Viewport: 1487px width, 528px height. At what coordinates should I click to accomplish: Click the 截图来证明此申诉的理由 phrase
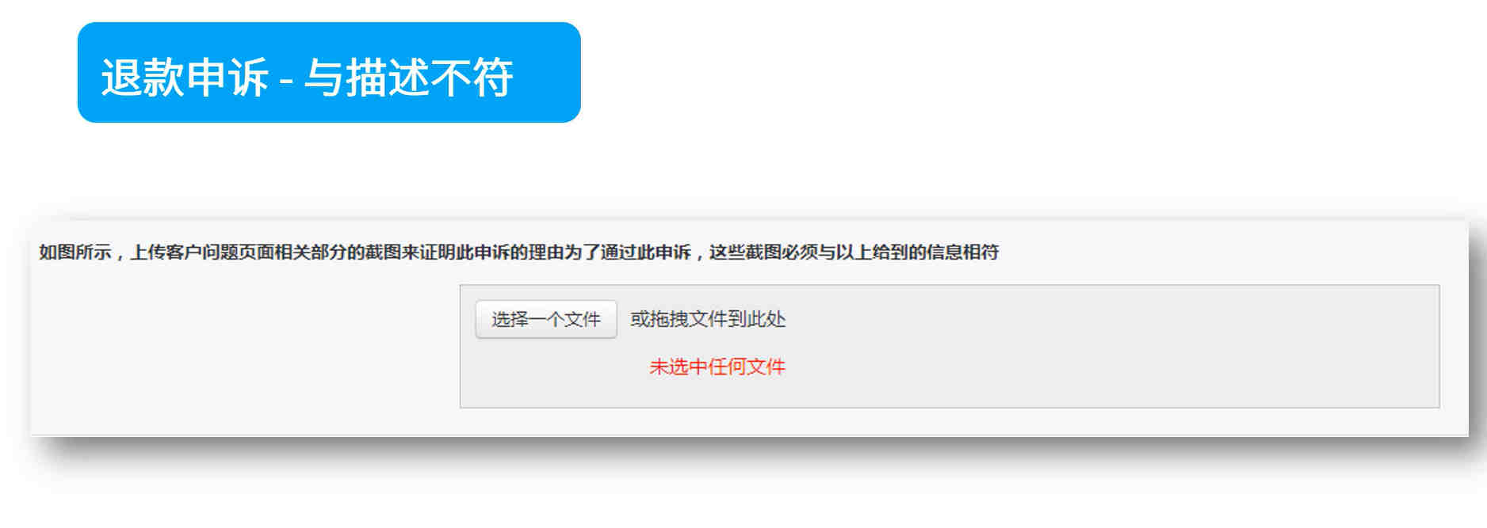[x=464, y=253]
